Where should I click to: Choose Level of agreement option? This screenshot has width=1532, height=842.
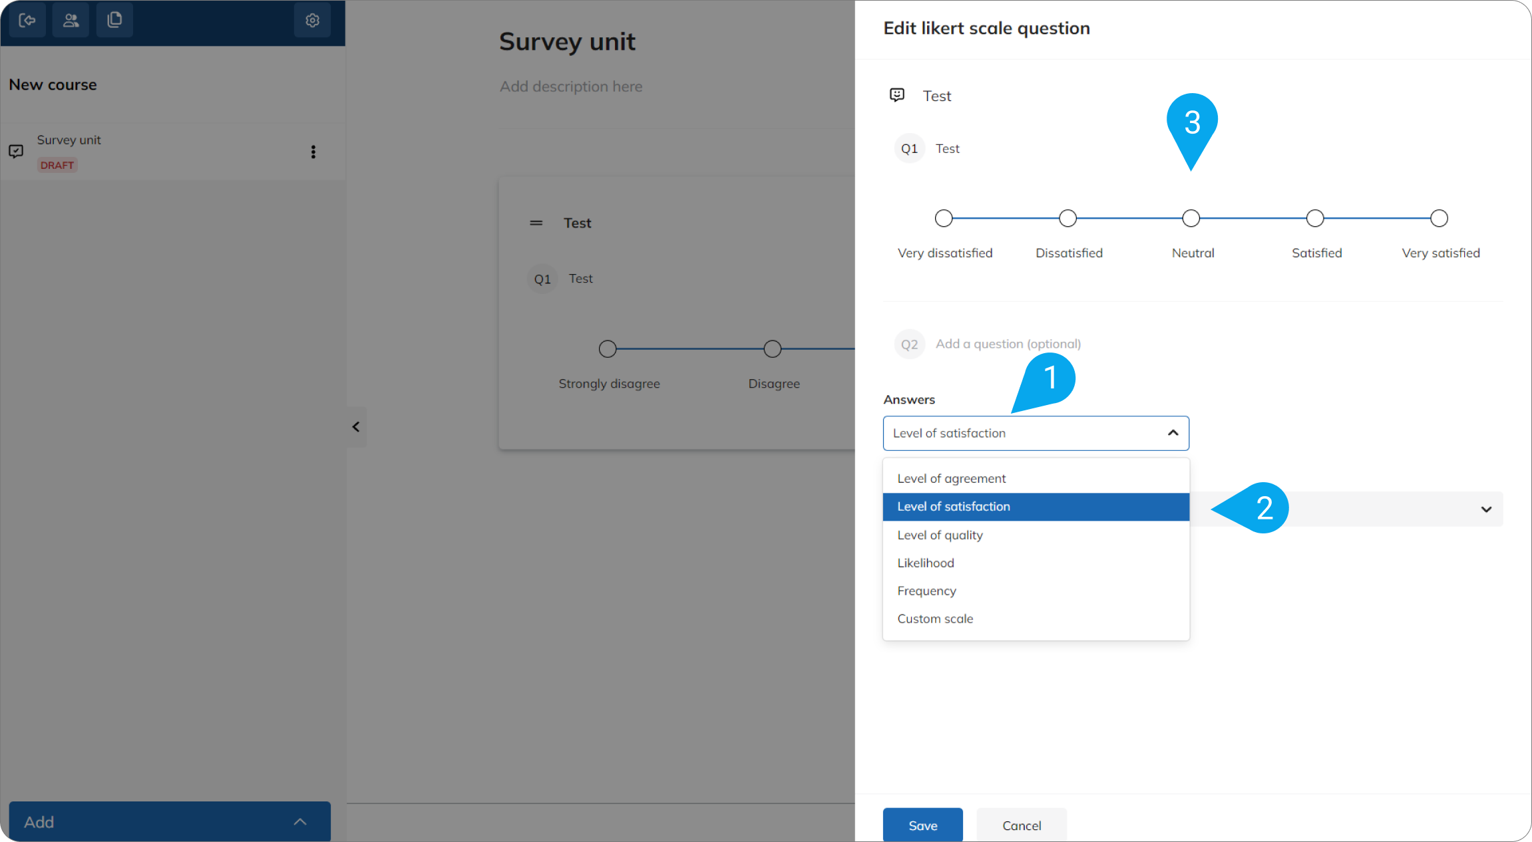pos(1036,479)
